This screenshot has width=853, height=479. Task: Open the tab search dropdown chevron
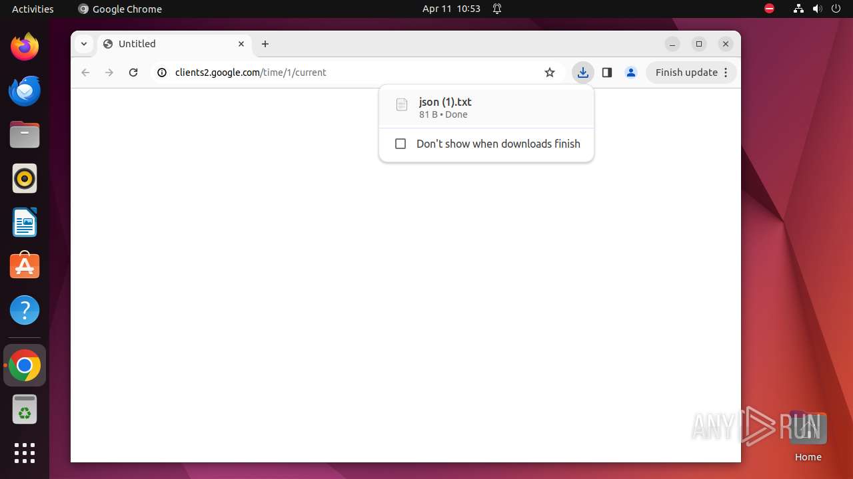tap(84, 44)
